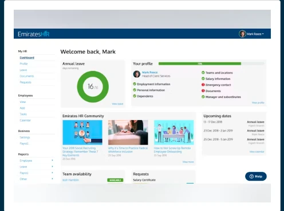Open Radical Workforce Inclusion article thumbnail

click(128, 133)
